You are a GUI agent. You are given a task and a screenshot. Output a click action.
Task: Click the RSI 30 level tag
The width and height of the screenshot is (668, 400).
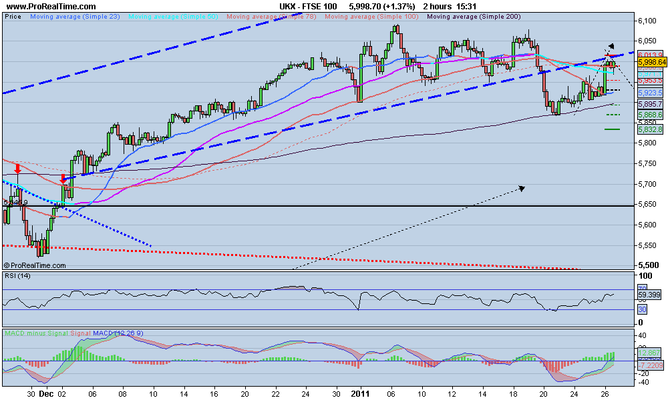pyautogui.click(x=642, y=309)
